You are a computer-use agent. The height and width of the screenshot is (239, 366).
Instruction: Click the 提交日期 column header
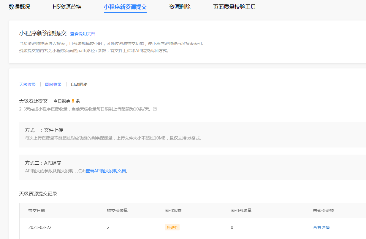tap(37, 211)
